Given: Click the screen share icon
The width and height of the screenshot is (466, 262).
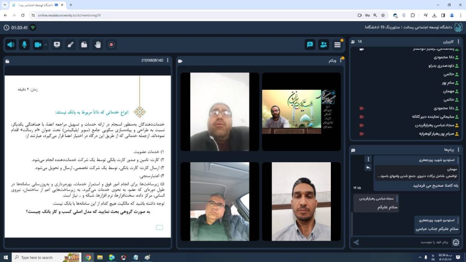Looking at the screenshot, I should click(x=57, y=45).
